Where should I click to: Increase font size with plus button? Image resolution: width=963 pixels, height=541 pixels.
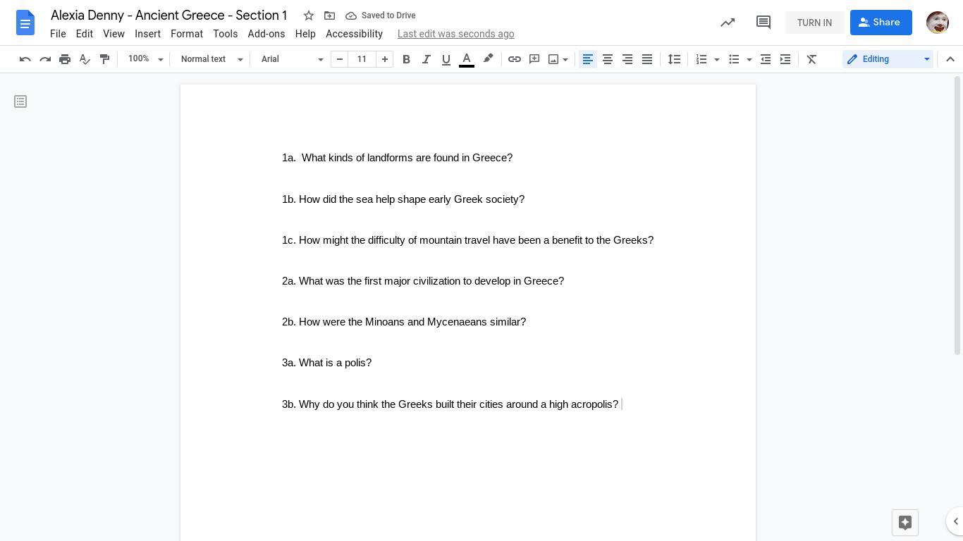tap(385, 59)
